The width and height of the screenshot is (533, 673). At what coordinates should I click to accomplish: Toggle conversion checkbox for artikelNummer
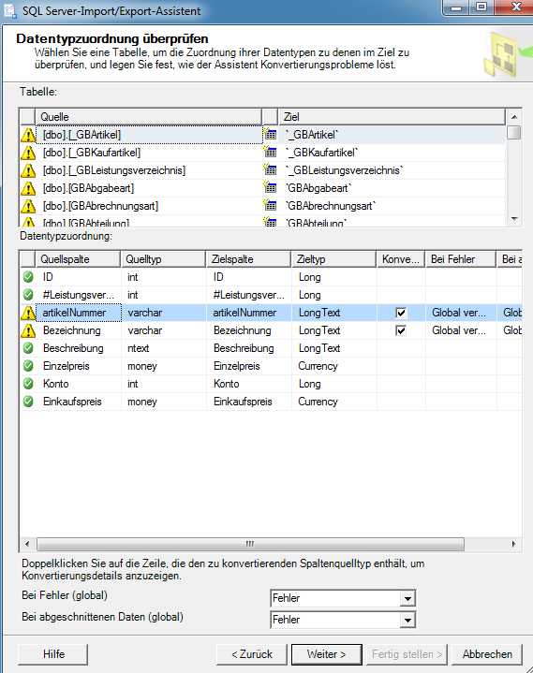[x=401, y=313]
